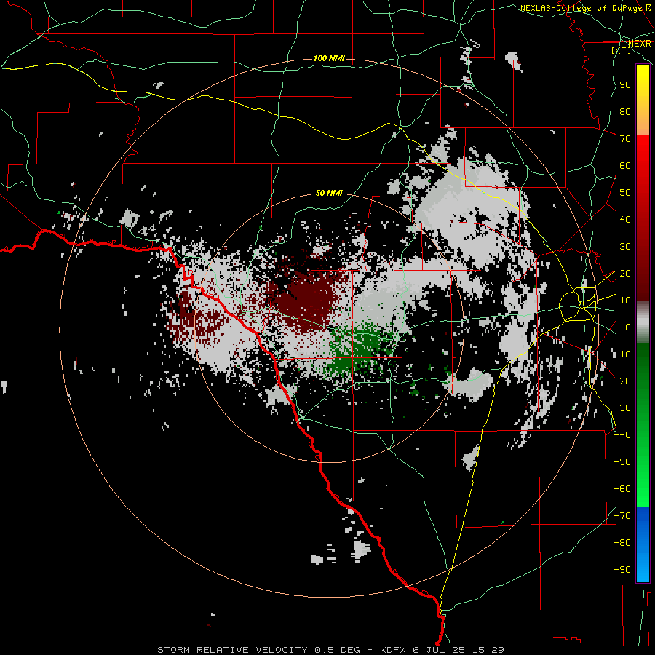Click "STORM RELATIVE VELOCITY" in the bottom caption
Viewport: 655px width, 655px height.
[x=232, y=650]
